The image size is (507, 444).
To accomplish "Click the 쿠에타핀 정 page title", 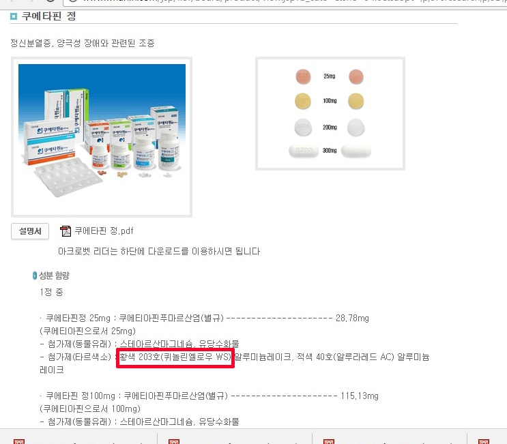I will click(x=48, y=16).
